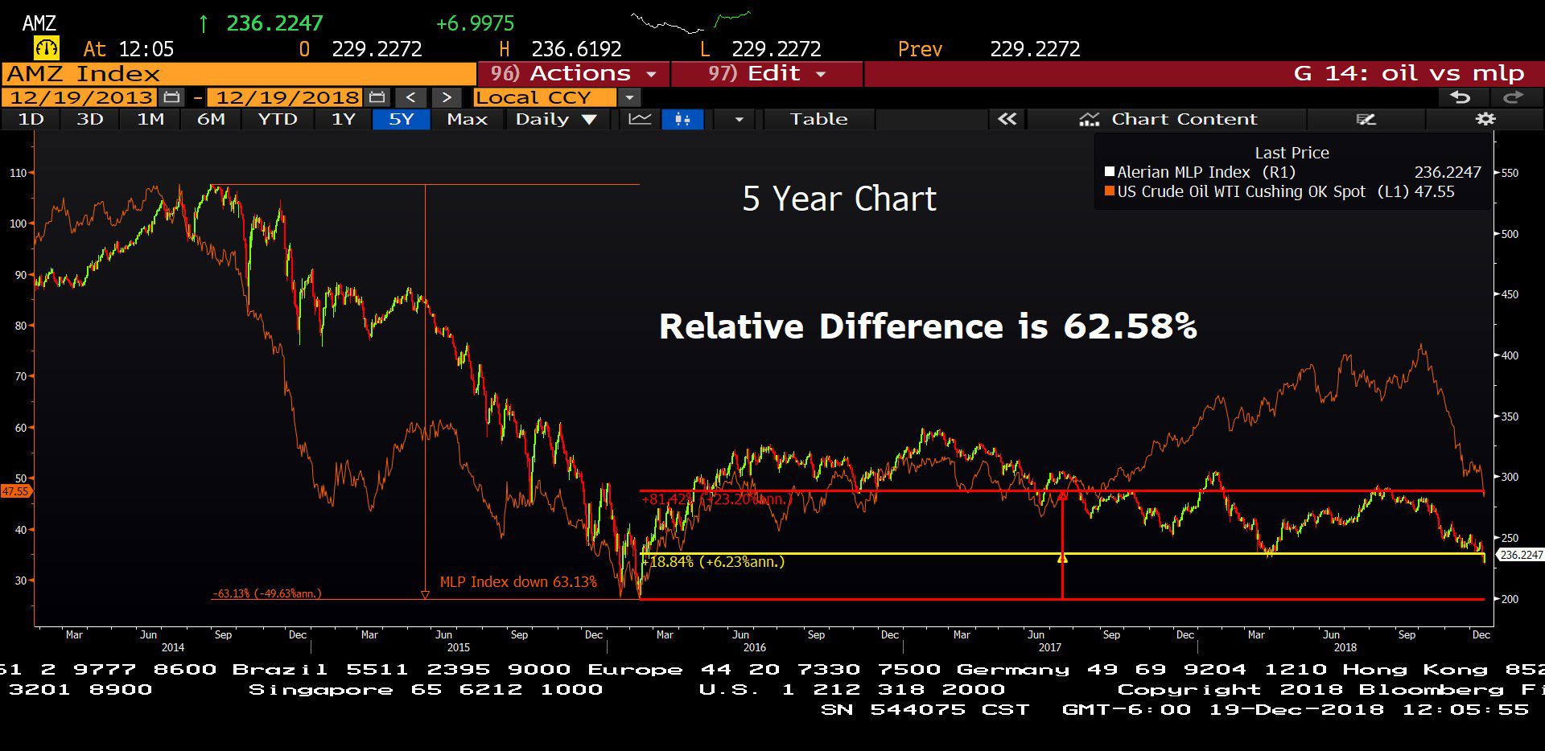Open Chart Content panel
The image size is (1545, 751).
(x=1168, y=119)
